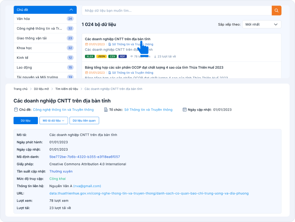Image resolution: width=295 pixels, height=222 pixels.
Task: Open Công nghệ thông tin và Truyền thông topic link
Action: tap(63, 110)
